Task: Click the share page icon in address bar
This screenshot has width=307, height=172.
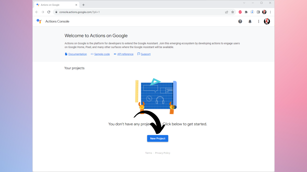Action: tap(226, 12)
